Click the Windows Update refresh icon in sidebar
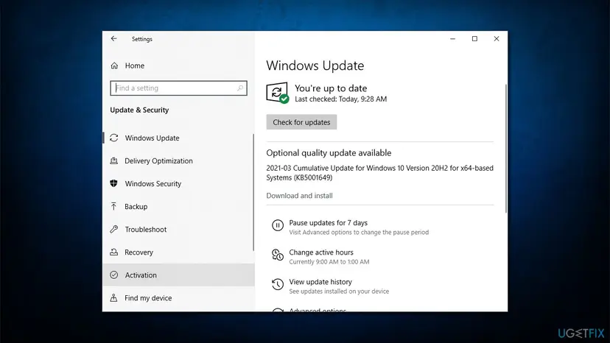 (113, 138)
